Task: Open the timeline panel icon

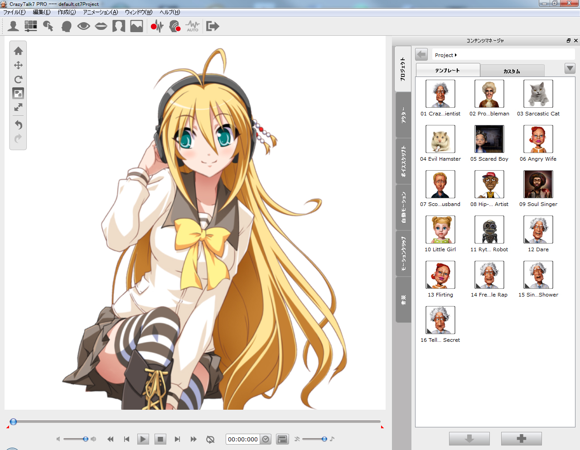Action: (x=282, y=439)
